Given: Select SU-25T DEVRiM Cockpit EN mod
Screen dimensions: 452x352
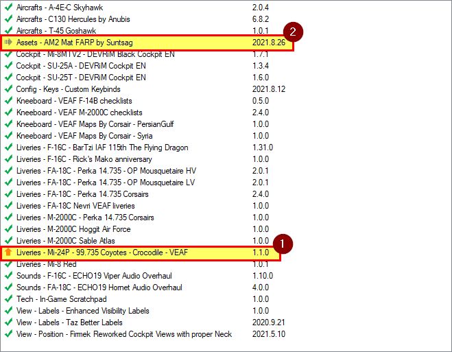Looking at the screenshot, I should (81, 78).
